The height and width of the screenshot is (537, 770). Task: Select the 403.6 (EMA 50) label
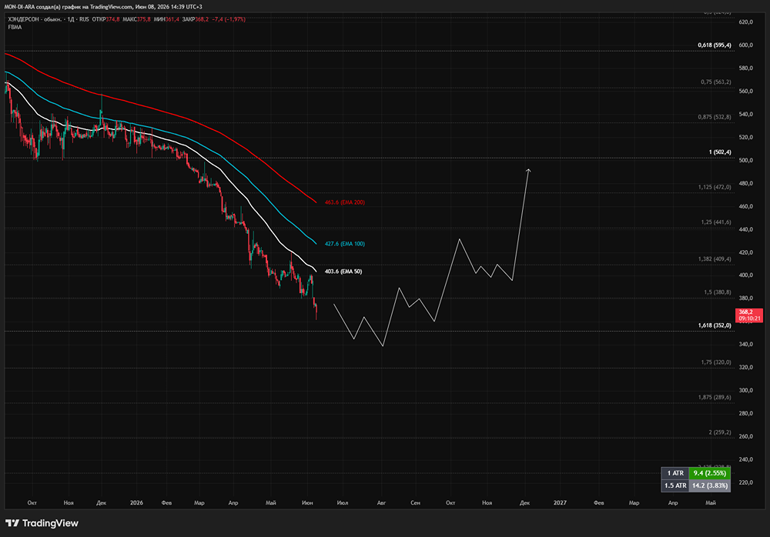[x=343, y=272]
